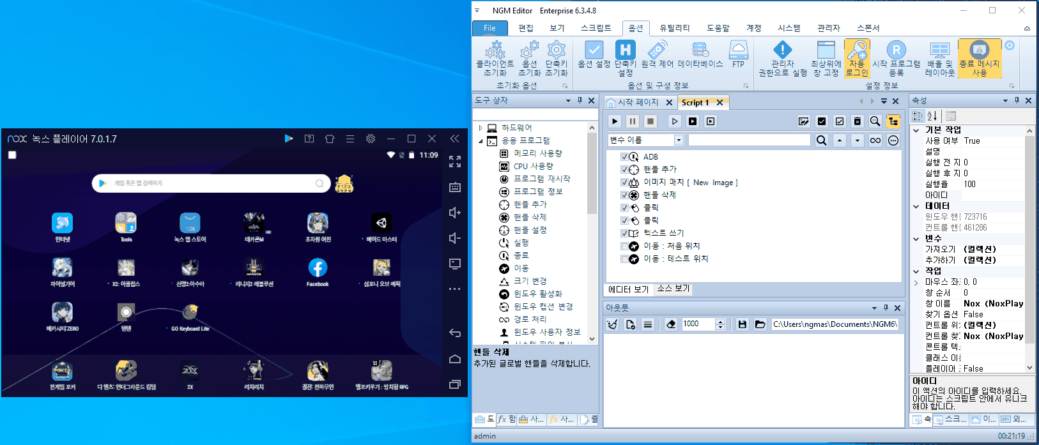Click the Nox volume up sidebar icon

[454, 213]
